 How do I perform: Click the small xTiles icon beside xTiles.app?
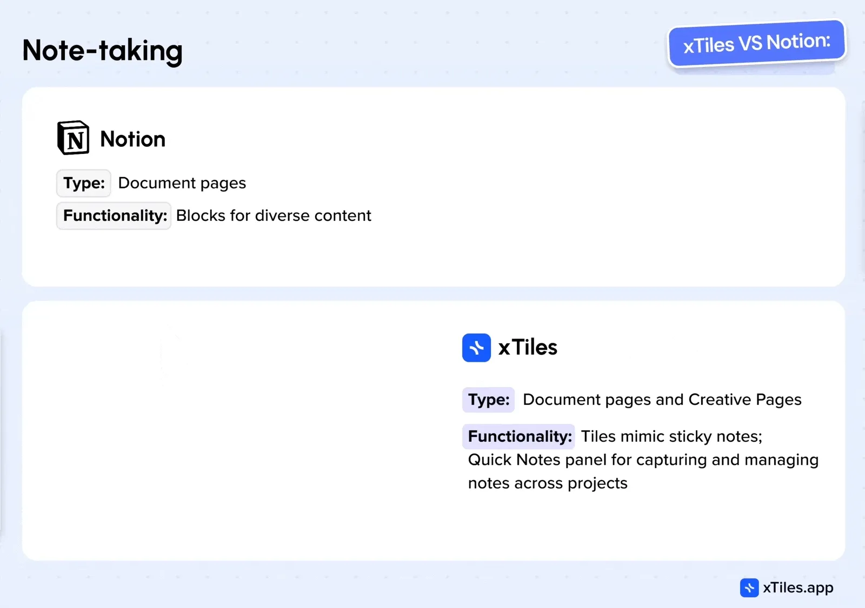(749, 587)
